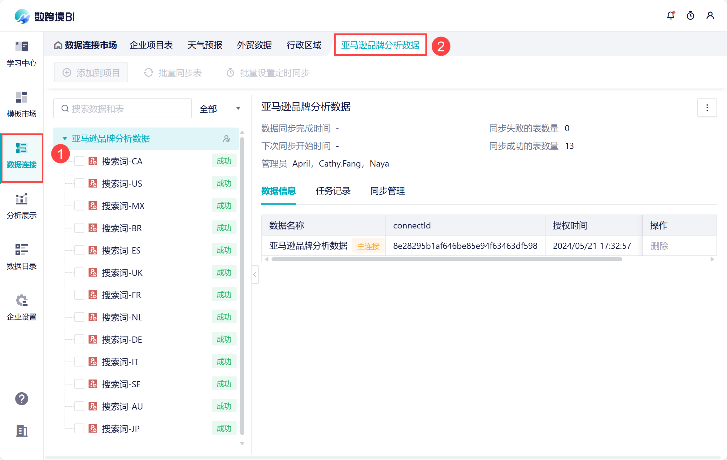The width and height of the screenshot is (727, 460).
Task: Click the timer clock icon in header
Action: coord(690,15)
